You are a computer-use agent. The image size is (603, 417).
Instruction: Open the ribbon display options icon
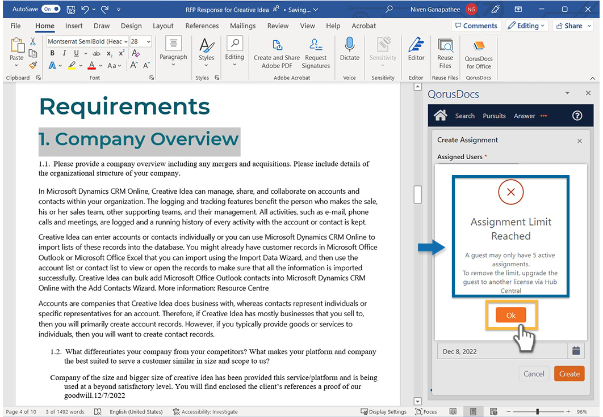pos(518,9)
